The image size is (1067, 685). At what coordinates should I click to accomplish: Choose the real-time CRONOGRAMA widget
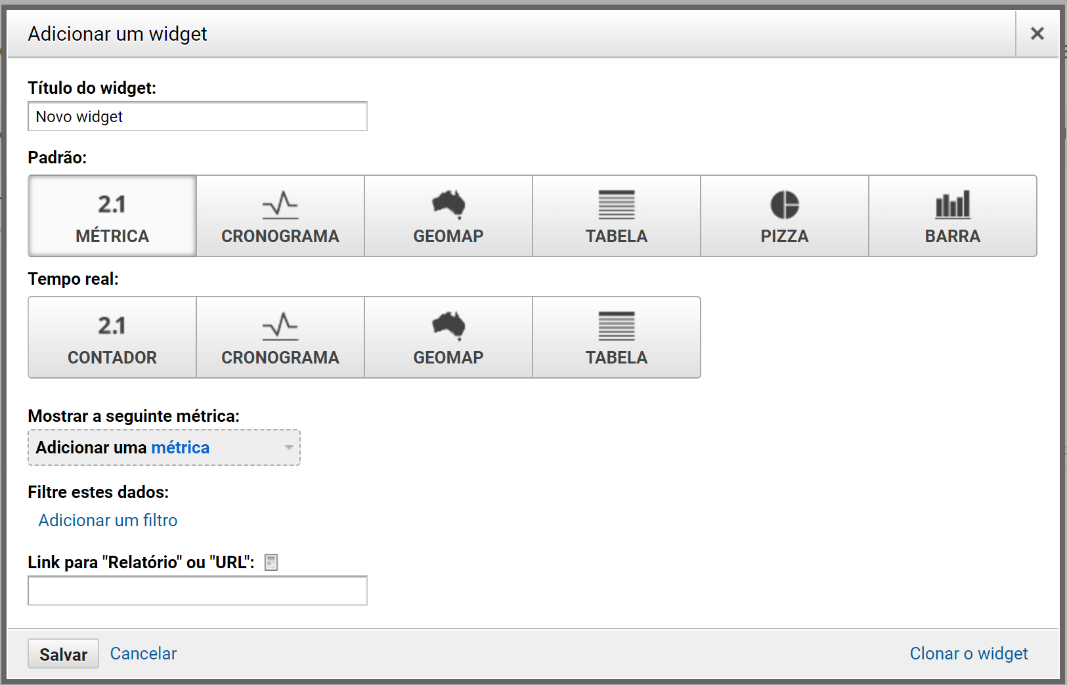pyautogui.click(x=280, y=337)
